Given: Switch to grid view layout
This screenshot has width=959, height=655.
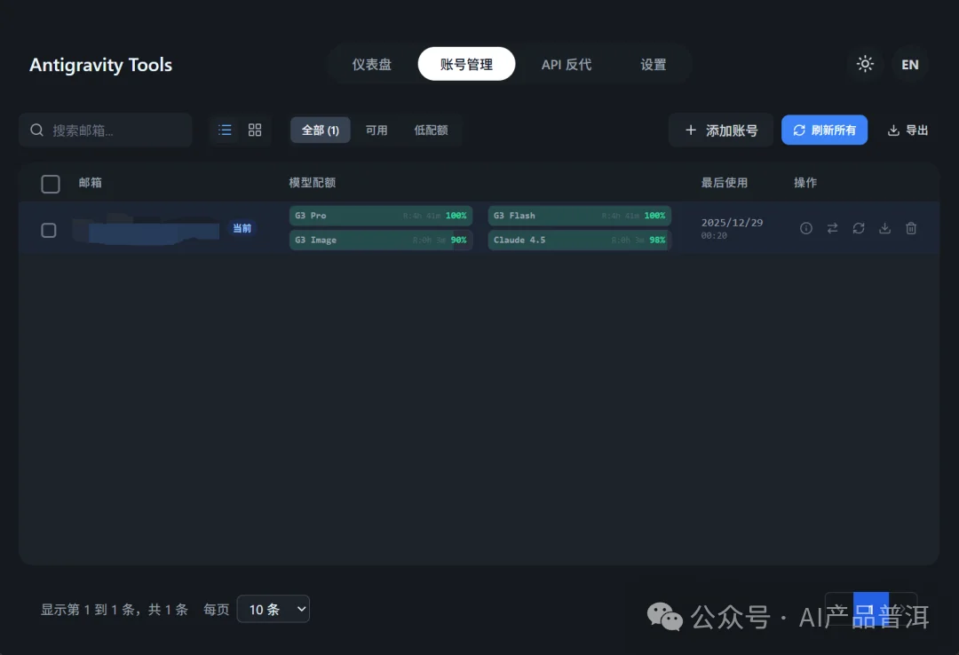Looking at the screenshot, I should click(x=255, y=130).
